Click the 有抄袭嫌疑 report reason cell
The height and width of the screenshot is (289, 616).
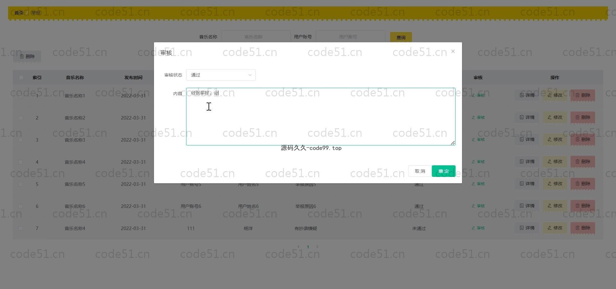tap(306, 228)
